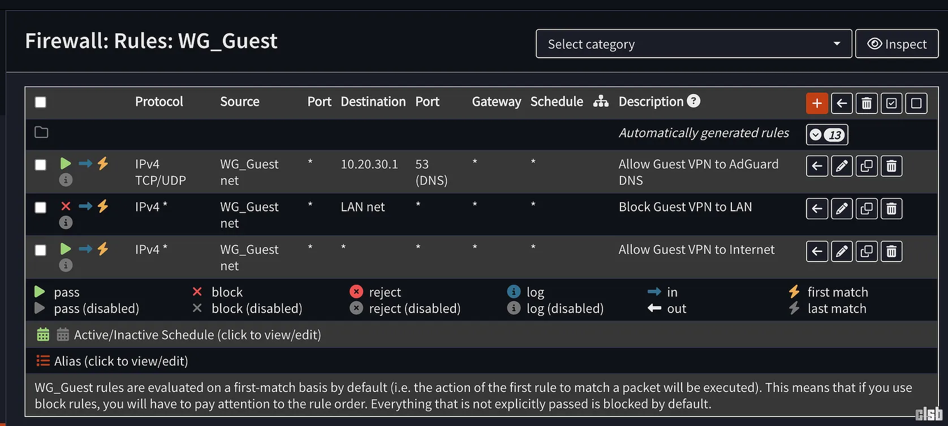Toggle the red block icon on LAN rule

pyautogui.click(x=66, y=206)
